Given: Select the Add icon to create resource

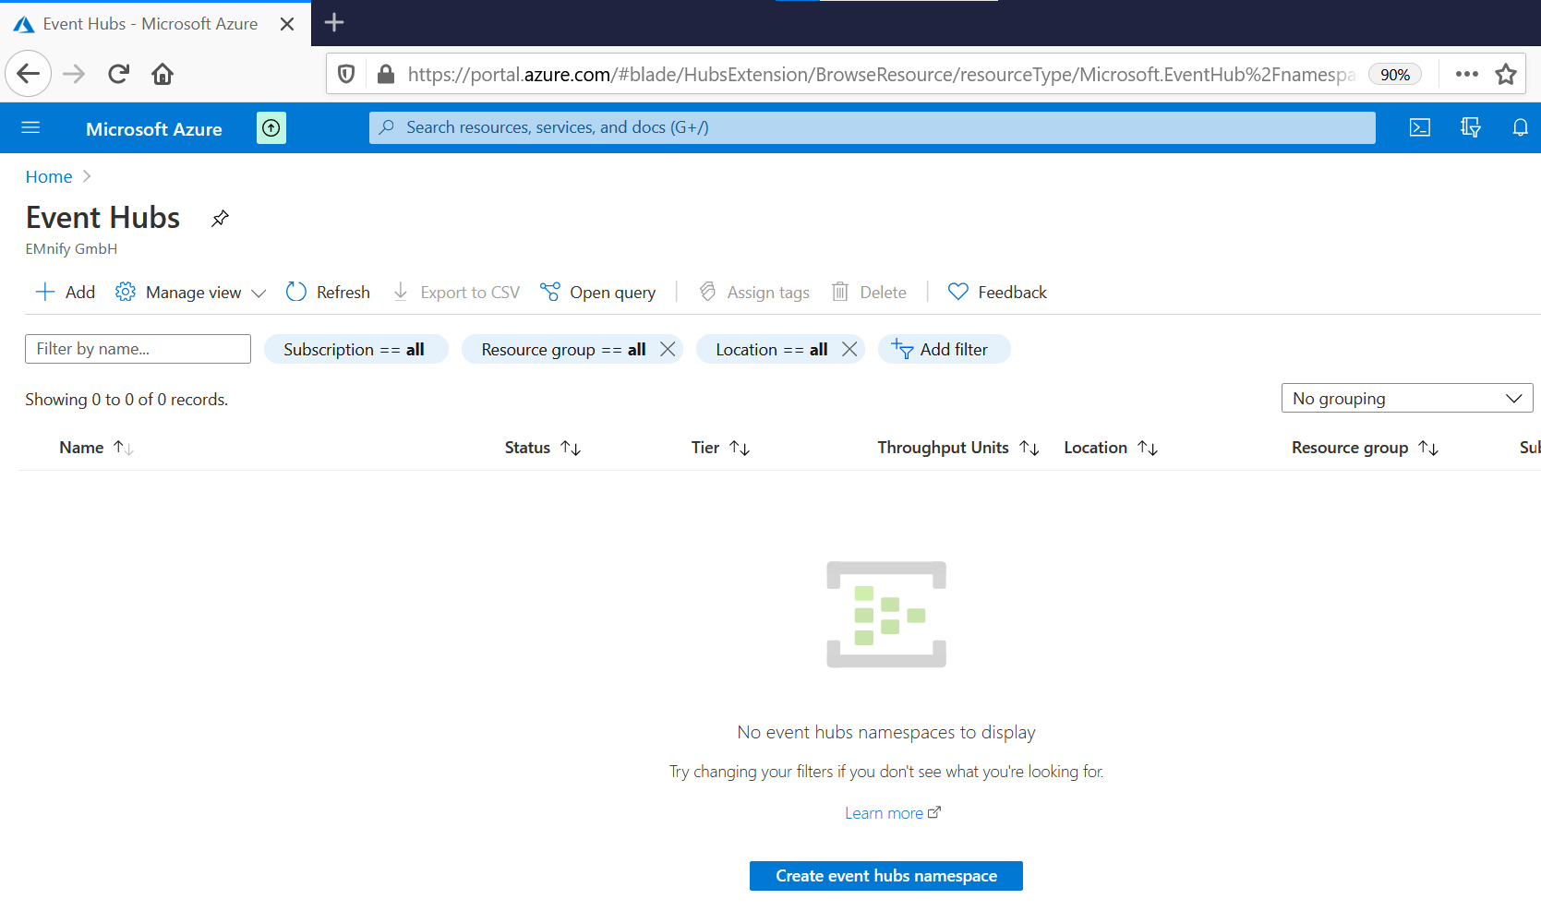Looking at the screenshot, I should point(44,292).
